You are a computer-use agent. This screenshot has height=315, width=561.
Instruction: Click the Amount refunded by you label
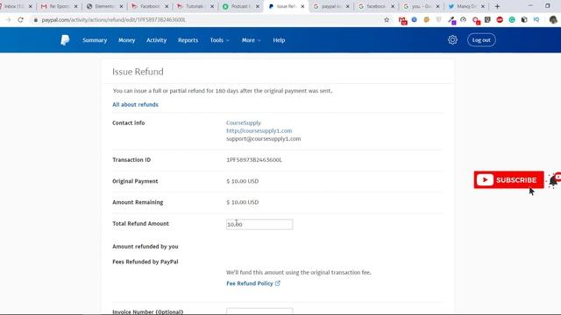(x=146, y=247)
